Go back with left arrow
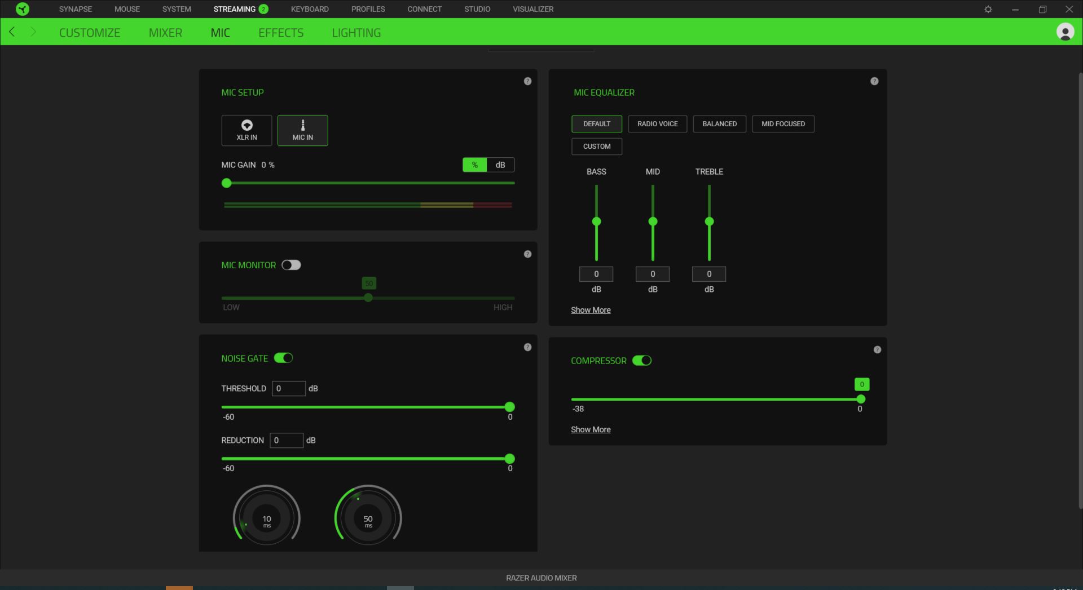Image resolution: width=1083 pixels, height=590 pixels. tap(12, 32)
